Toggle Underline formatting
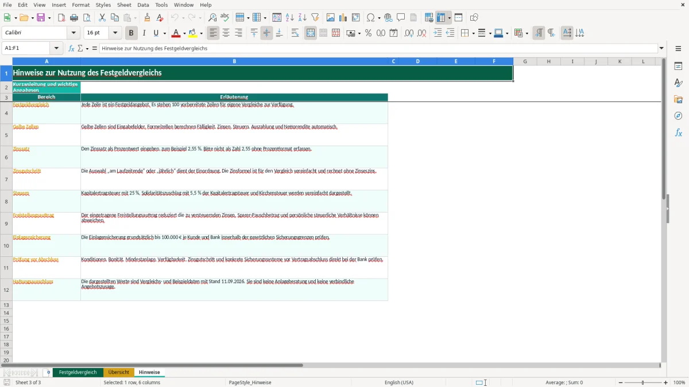 (x=156, y=33)
